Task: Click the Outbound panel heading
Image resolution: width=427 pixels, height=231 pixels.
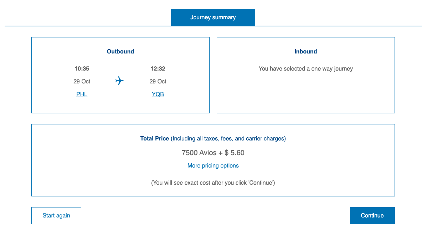Action: tap(120, 51)
